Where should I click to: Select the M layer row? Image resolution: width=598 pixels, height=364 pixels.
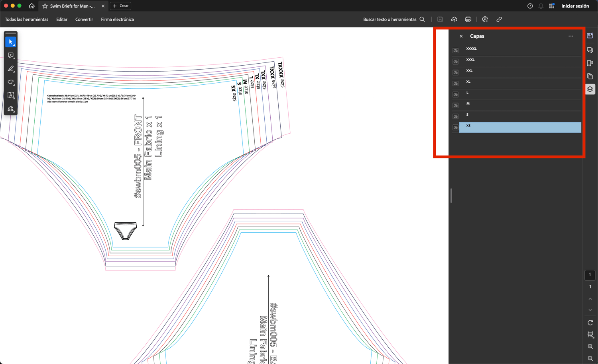click(x=520, y=105)
